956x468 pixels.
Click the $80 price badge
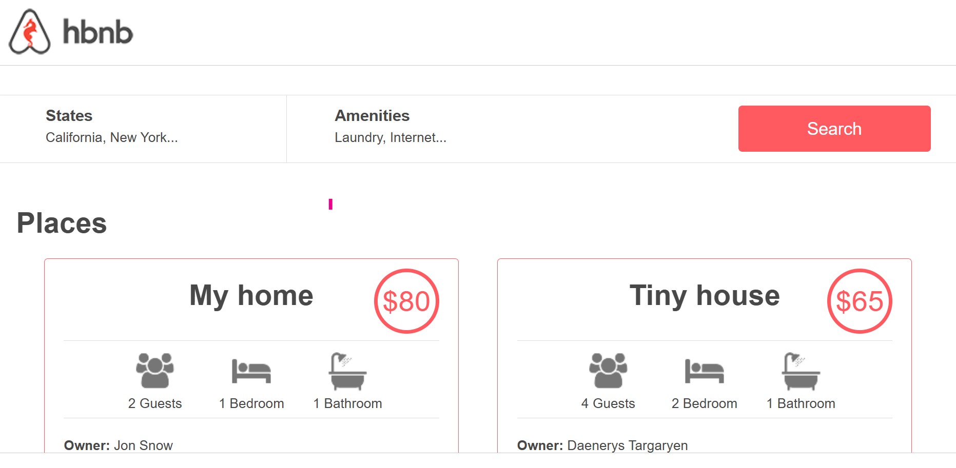(x=406, y=301)
